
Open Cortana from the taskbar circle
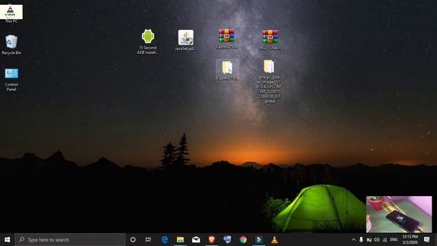[133, 240]
